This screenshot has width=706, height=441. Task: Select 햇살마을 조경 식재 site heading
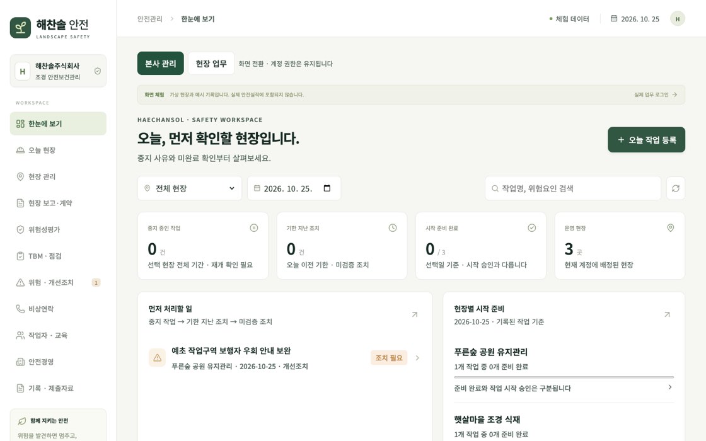(487, 420)
